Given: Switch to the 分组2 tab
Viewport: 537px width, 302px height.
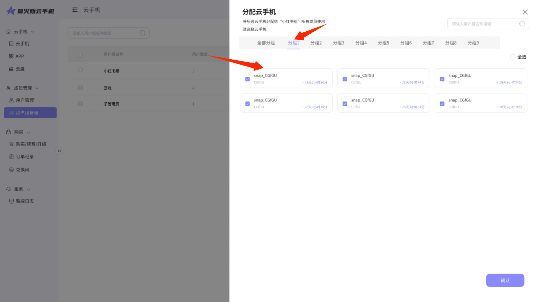Looking at the screenshot, I should (x=316, y=43).
